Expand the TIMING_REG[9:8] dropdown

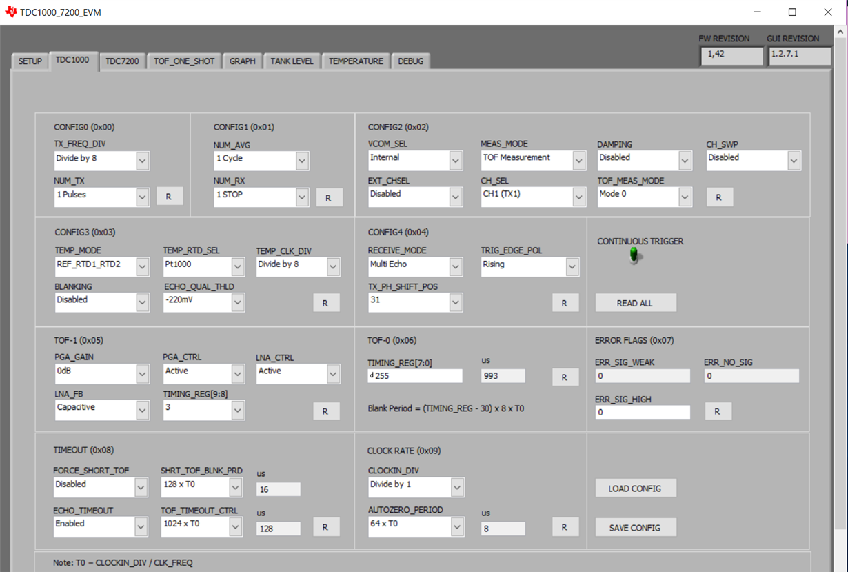(x=204, y=410)
